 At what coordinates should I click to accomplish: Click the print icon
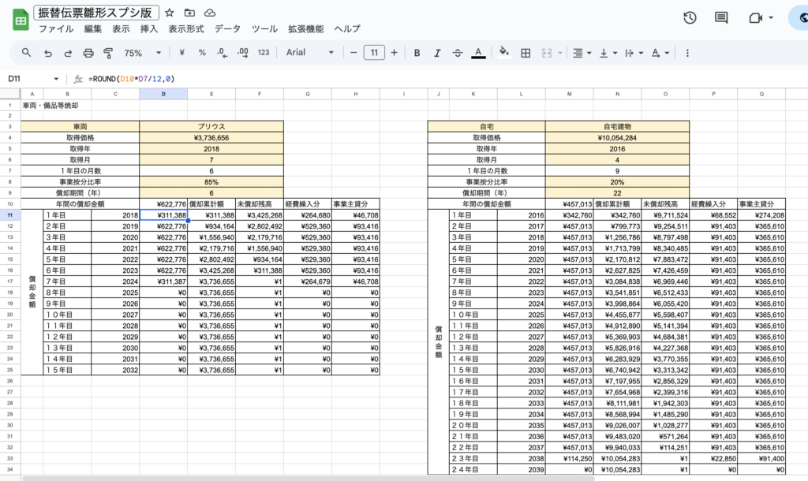88,53
